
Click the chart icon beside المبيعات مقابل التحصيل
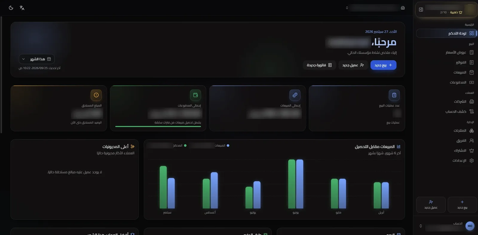(399, 147)
